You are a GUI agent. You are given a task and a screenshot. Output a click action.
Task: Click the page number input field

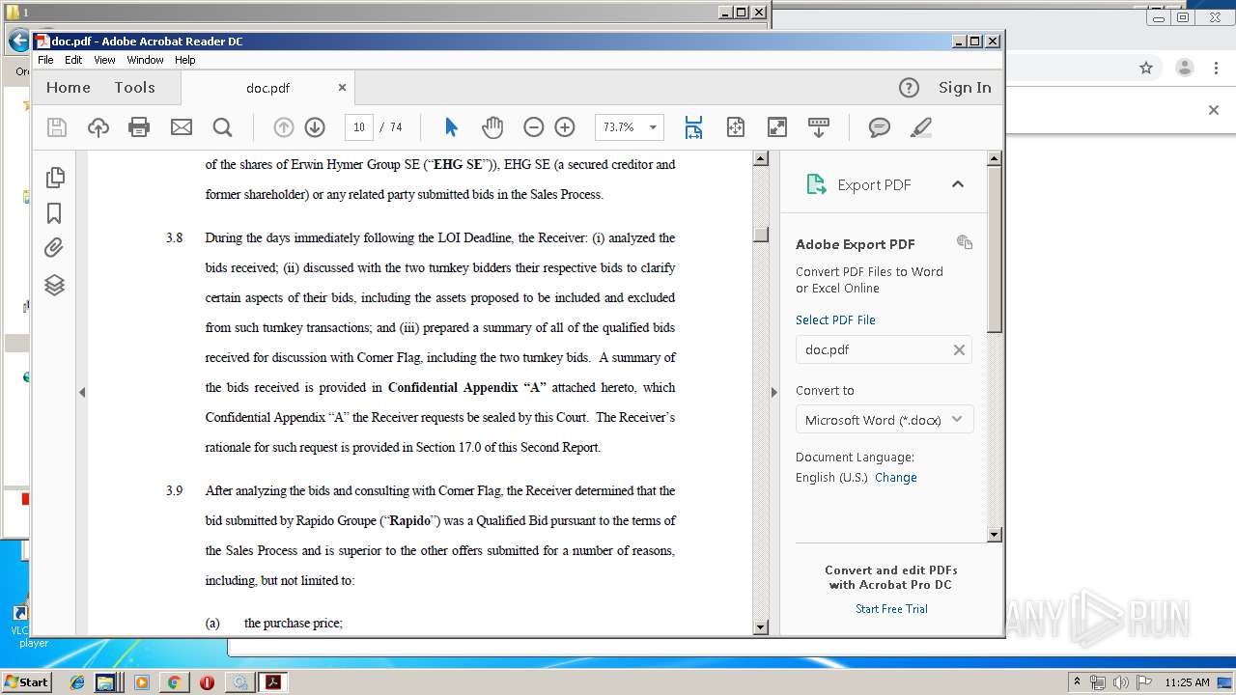tap(359, 127)
